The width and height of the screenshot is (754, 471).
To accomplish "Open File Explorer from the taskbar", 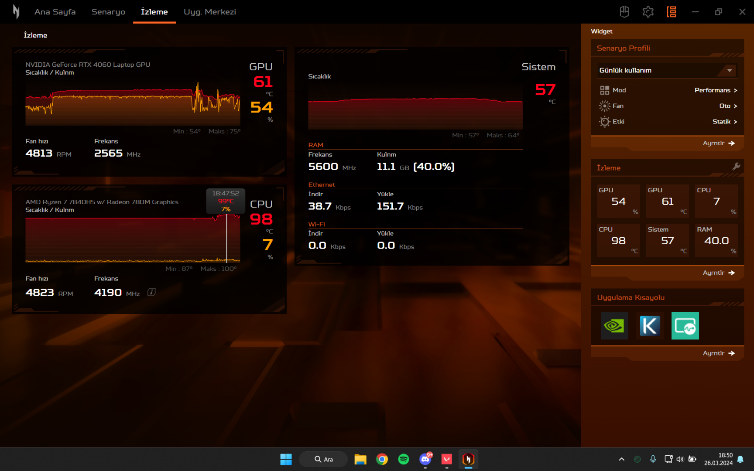I will click(360, 459).
